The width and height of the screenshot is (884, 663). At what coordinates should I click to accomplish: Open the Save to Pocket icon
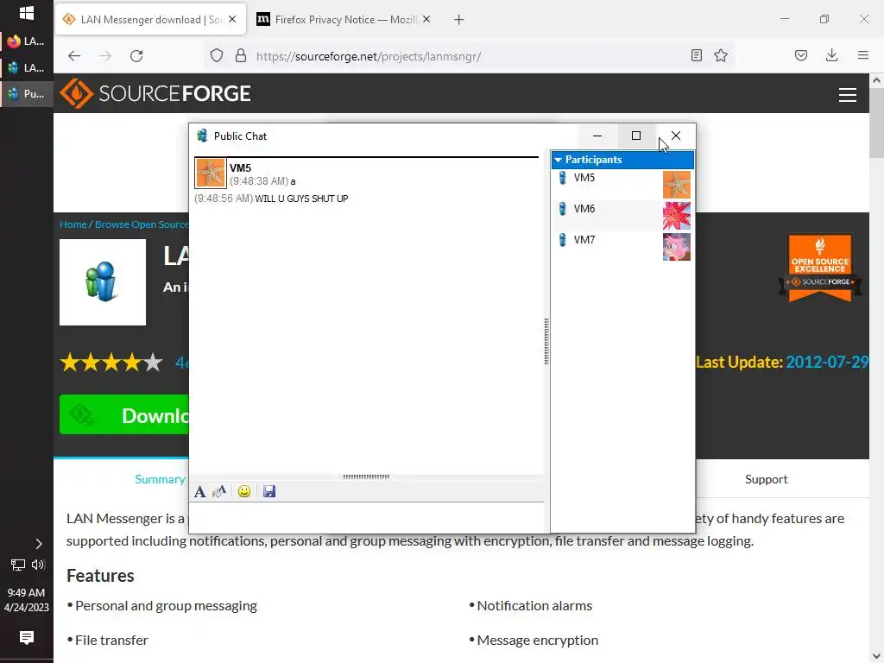[800, 55]
